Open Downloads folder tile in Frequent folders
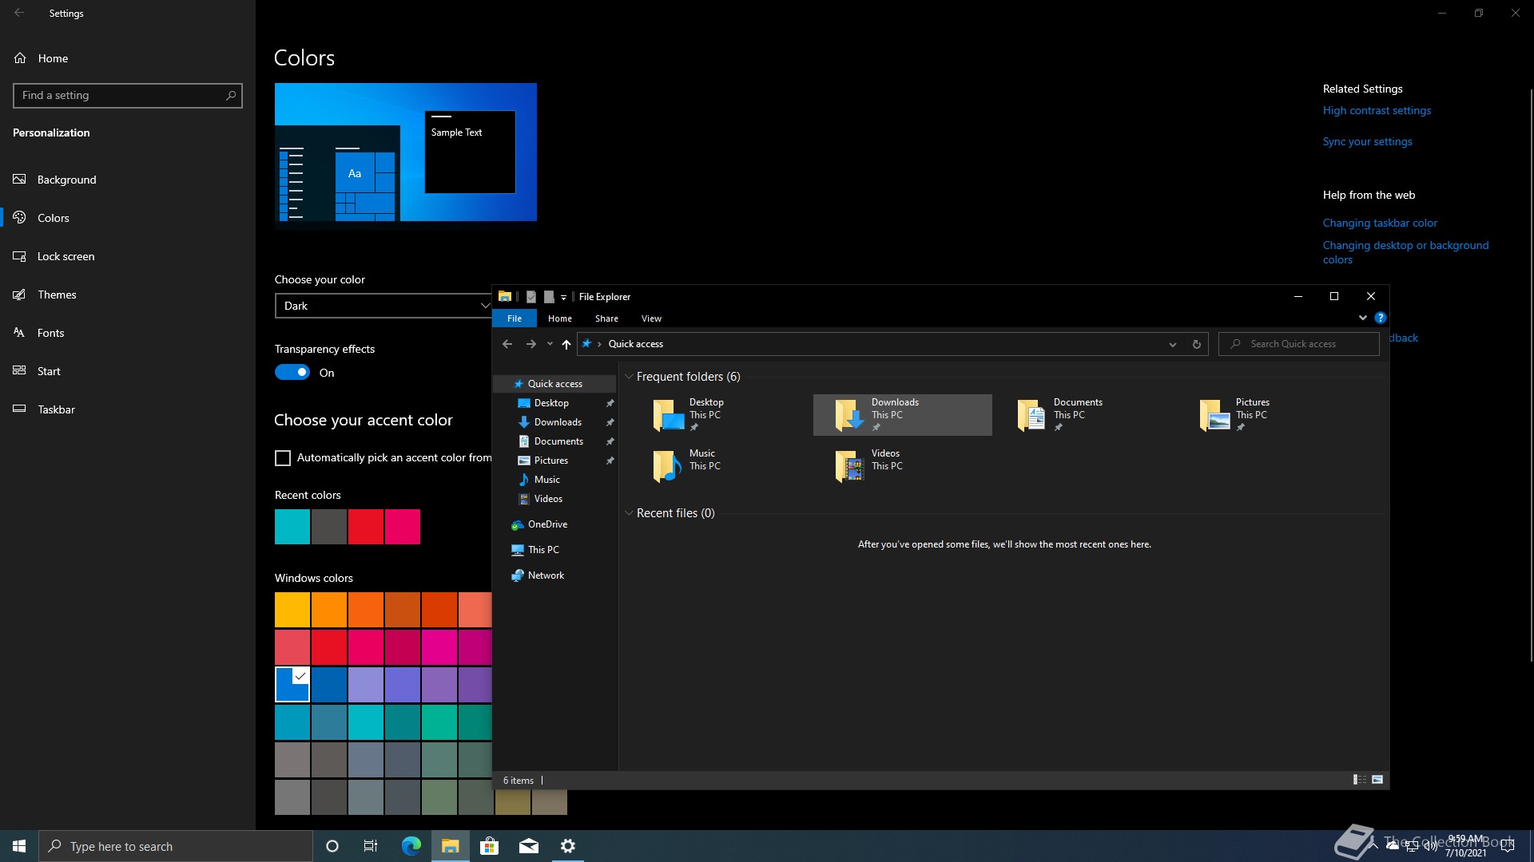This screenshot has height=862, width=1534. tap(902, 414)
